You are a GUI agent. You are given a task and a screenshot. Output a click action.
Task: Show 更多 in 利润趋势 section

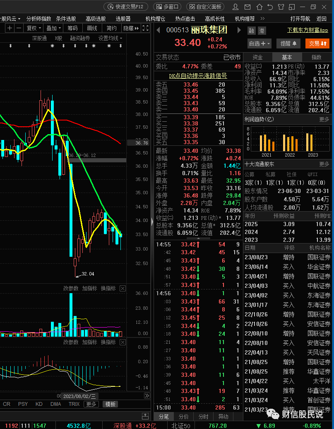324,119
